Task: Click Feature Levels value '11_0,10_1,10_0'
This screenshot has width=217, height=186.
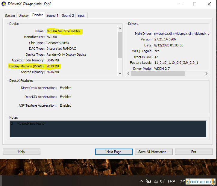Action: pyautogui.click(x=176, y=63)
